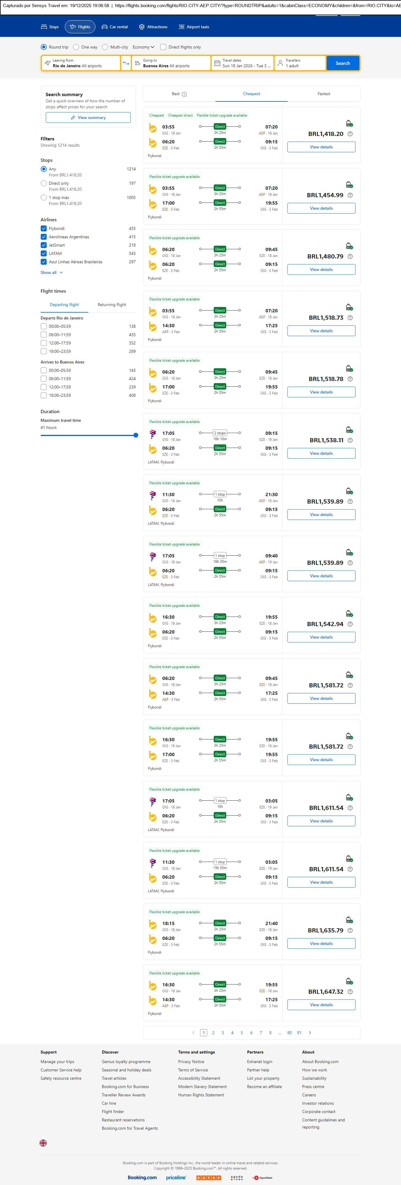The width and height of the screenshot is (401, 1185).
Task: Click the baggage icon above BRL1,454.99 price
Action: [349, 184]
